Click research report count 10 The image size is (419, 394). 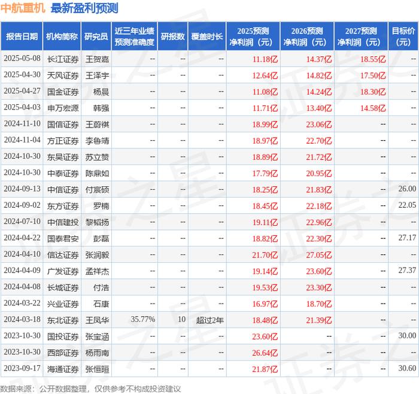pos(182,319)
